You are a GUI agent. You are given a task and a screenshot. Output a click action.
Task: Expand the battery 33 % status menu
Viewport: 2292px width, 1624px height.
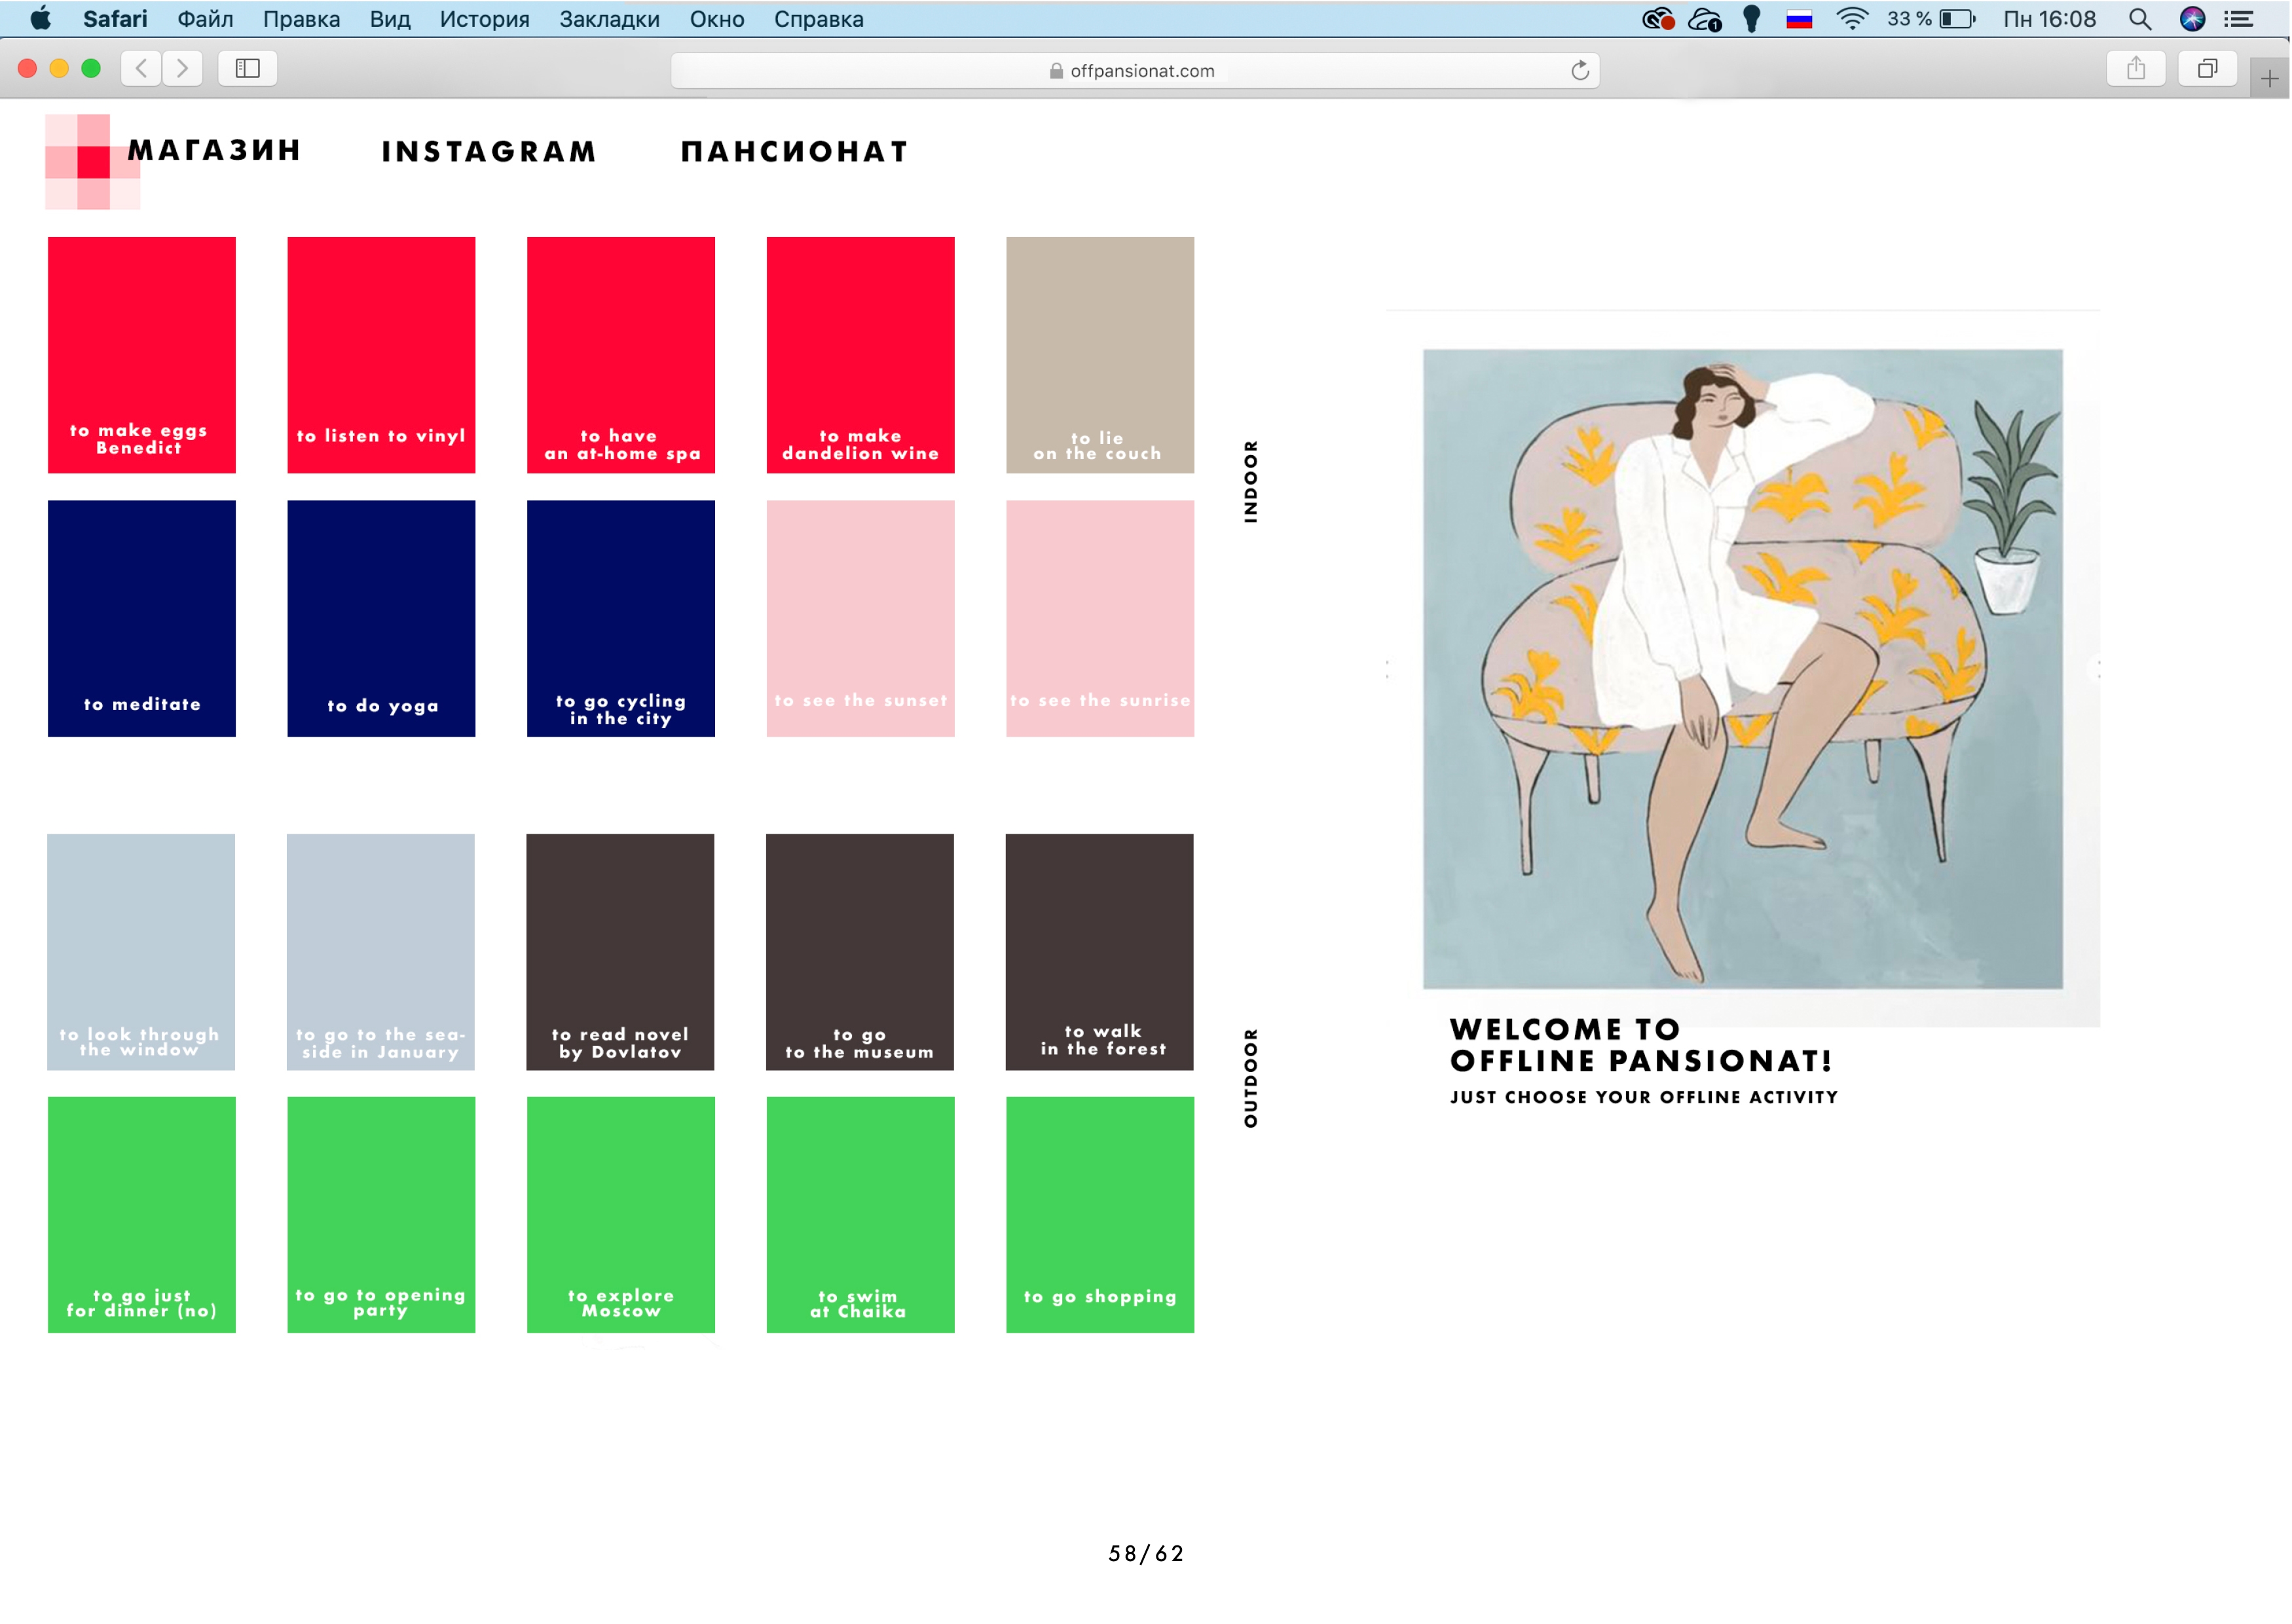click(x=1930, y=19)
